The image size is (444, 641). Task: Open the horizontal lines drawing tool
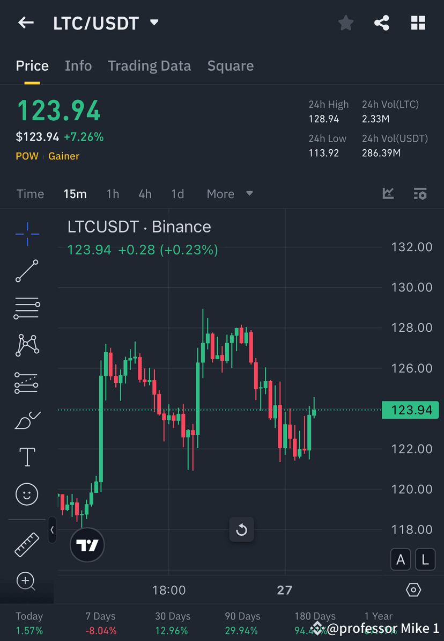pos(27,308)
